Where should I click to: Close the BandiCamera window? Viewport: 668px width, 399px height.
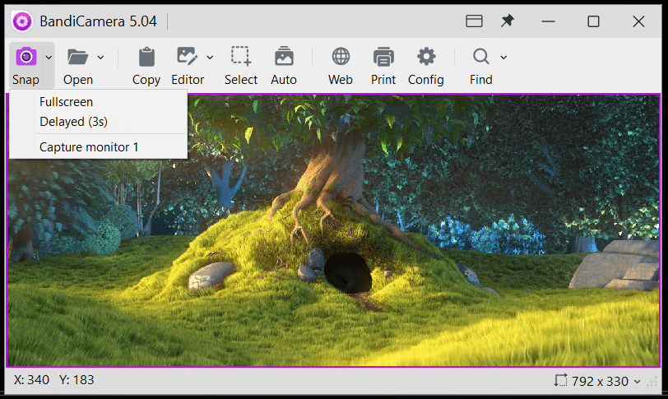pos(638,21)
